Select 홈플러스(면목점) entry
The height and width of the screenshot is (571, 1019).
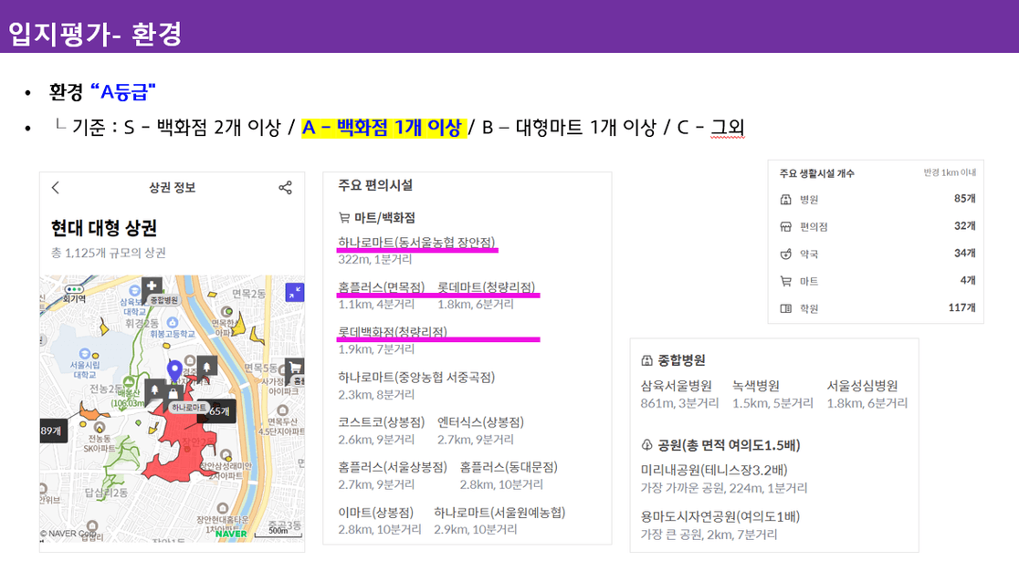coord(382,286)
